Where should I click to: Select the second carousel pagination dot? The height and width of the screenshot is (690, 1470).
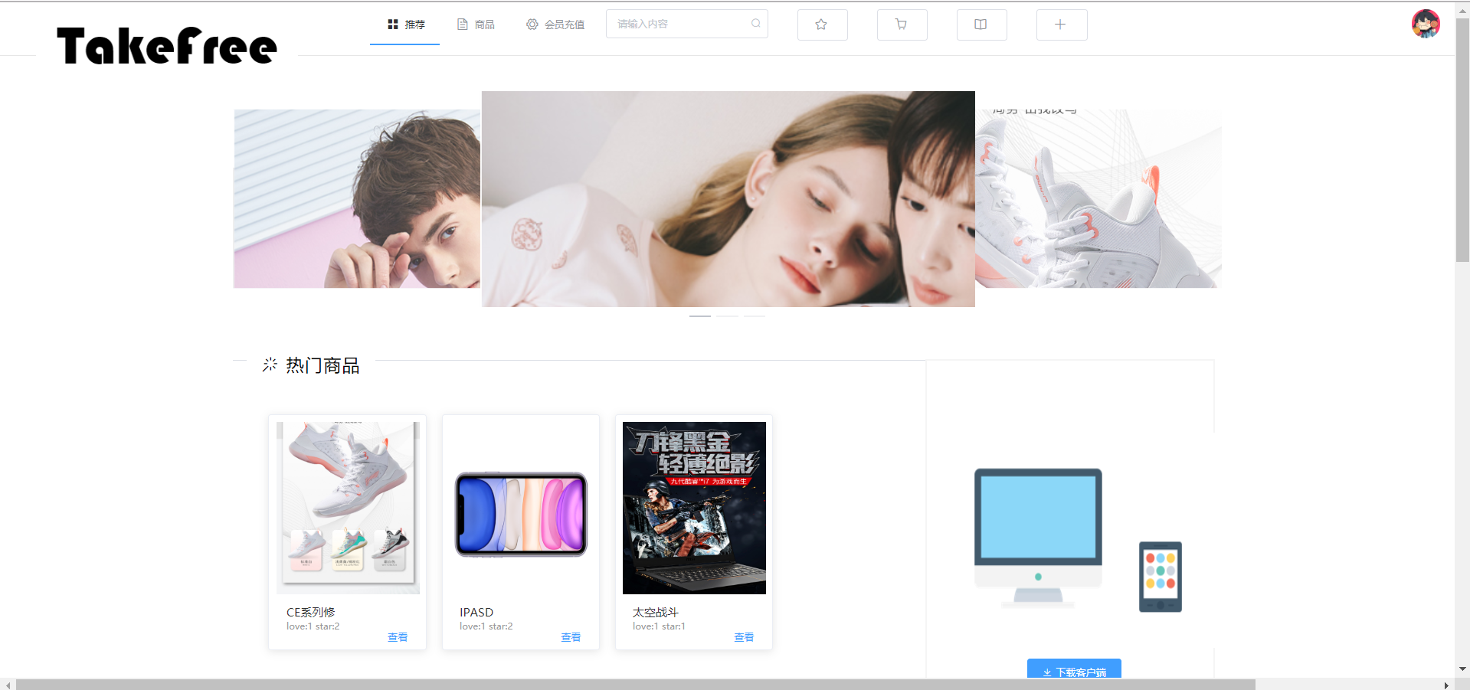coord(727,316)
